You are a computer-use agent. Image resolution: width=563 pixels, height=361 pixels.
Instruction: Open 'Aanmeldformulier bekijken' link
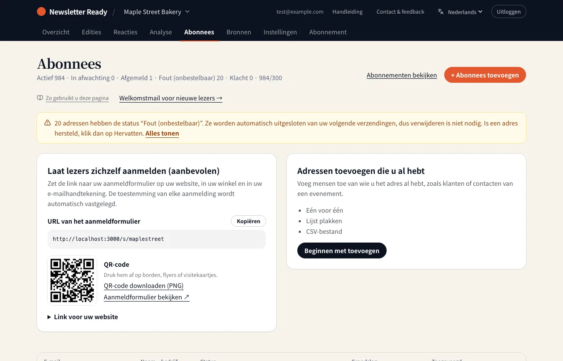pyautogui.click(x=146, y=297)
